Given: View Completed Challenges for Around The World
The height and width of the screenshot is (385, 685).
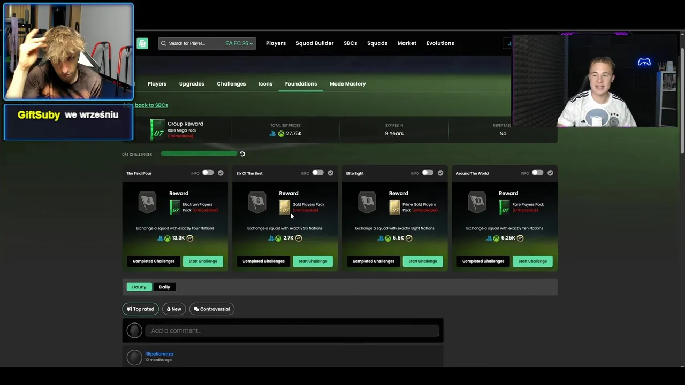Looking at the screenshot, I should (x=483, y=261).
